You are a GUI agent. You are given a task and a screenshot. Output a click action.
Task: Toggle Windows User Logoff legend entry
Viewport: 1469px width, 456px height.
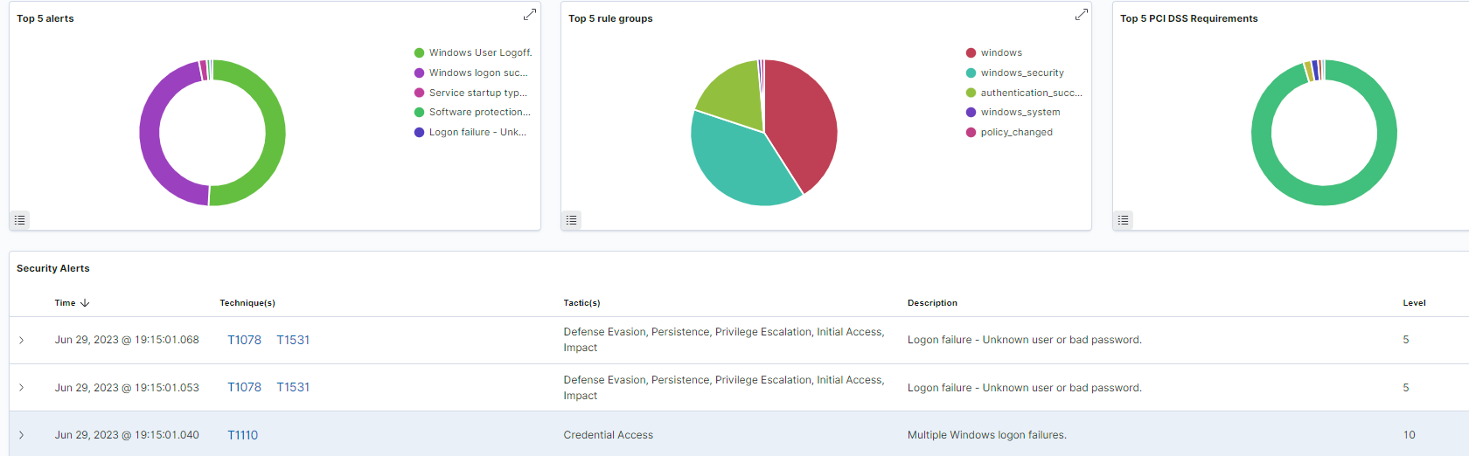pyautogui.click(x=480, y=53)
